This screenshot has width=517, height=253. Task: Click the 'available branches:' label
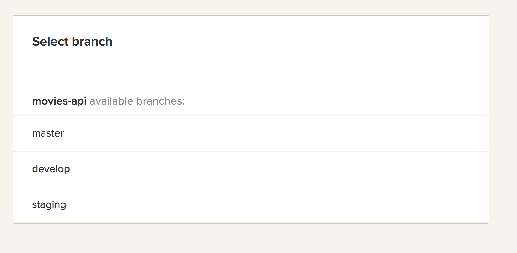click(137, 101)
